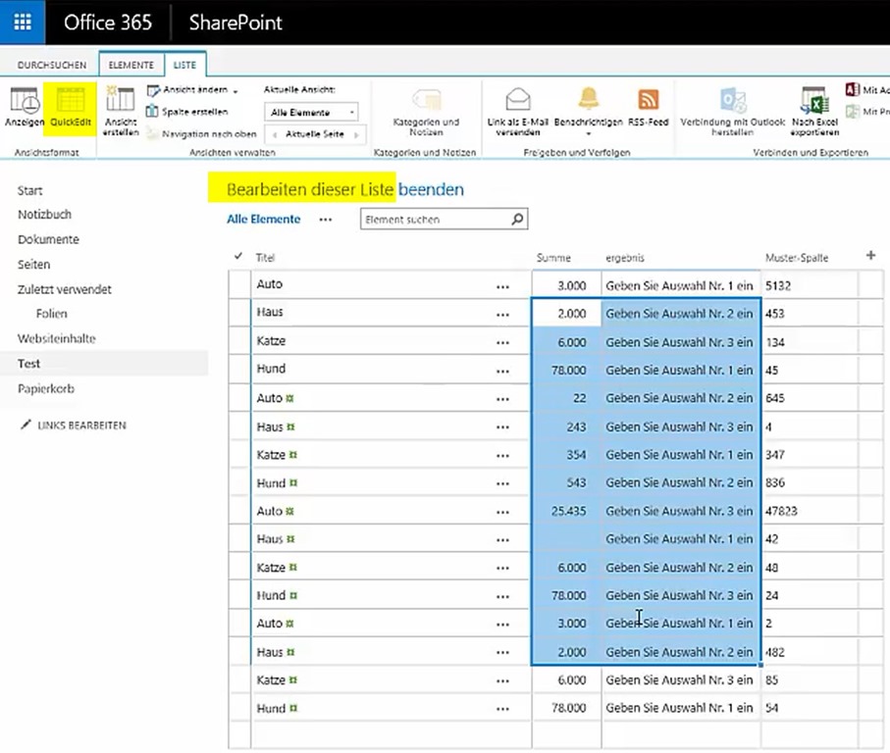This screenshot has height=753, width=890.
Task: Click the Anzeigen view format icon
Action: (25, 101)
